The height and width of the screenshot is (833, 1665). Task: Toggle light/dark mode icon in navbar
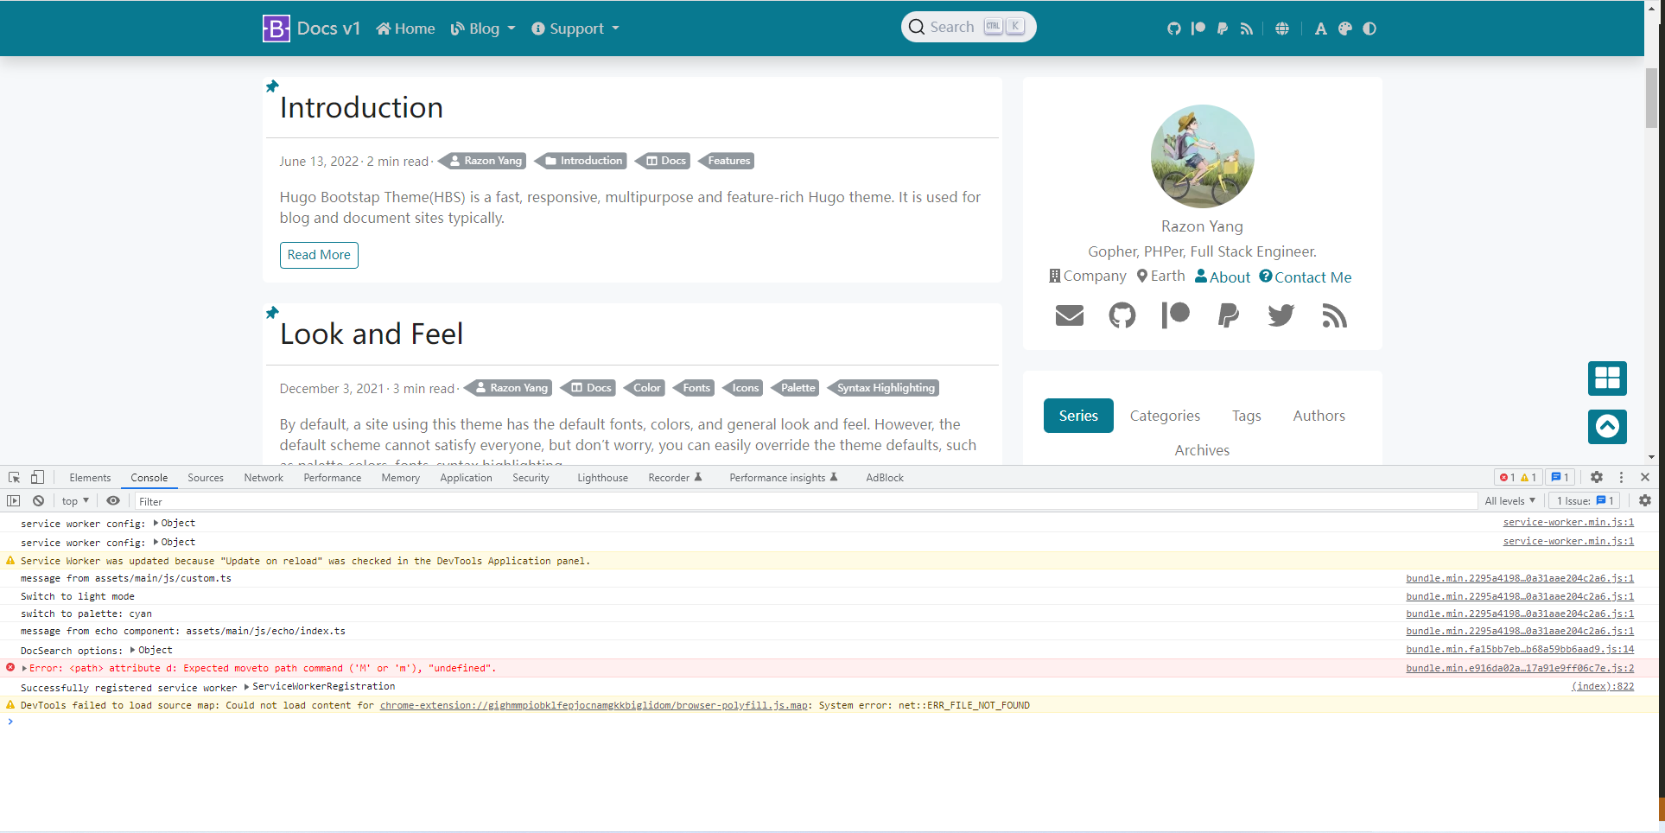coord(1369,29)
